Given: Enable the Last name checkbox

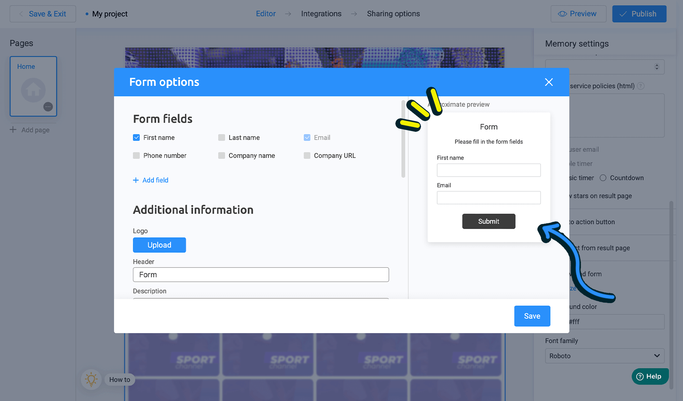Looking at the screenshot, I should coord(221,137).
